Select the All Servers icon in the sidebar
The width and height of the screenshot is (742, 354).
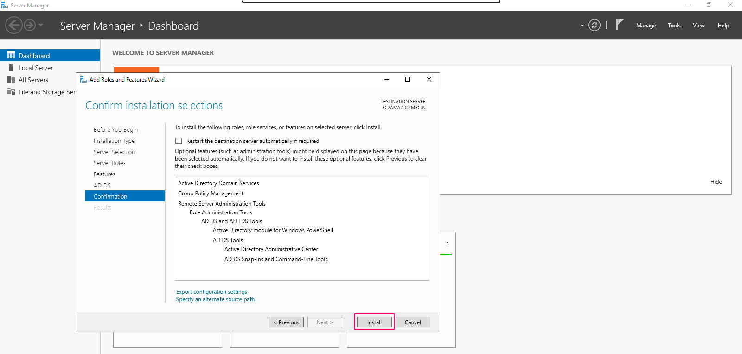11,79
